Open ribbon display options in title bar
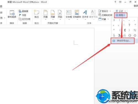 (x=120, y=2)
